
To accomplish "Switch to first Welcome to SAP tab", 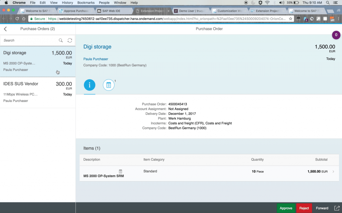I will (x=37, y=11).
